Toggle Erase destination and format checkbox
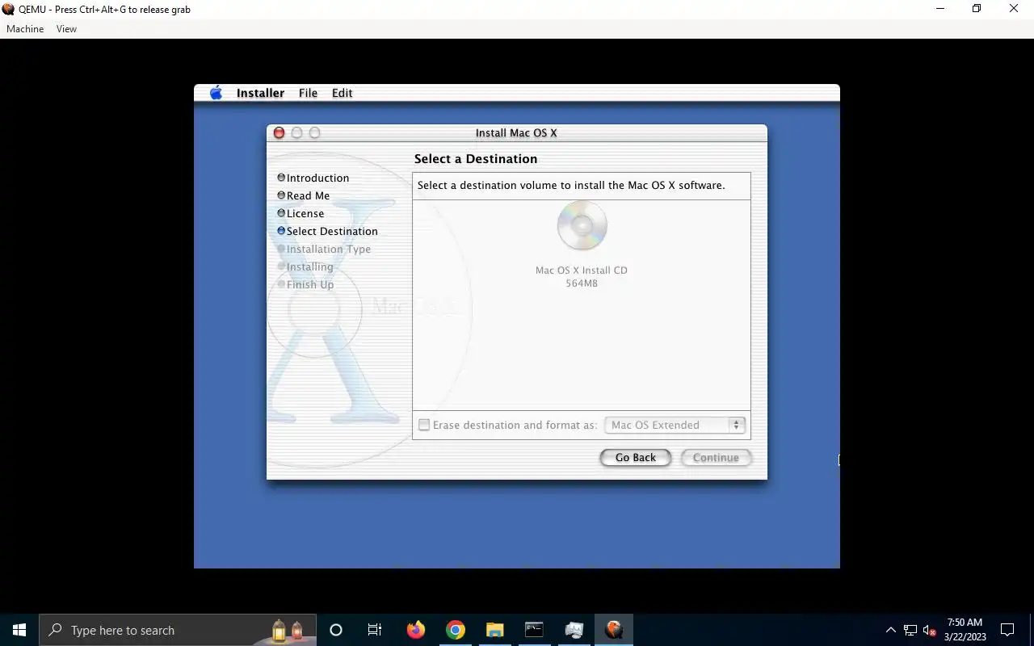Image resolution: width=1034 pixels, height=646 pixels. coord(424,425)
